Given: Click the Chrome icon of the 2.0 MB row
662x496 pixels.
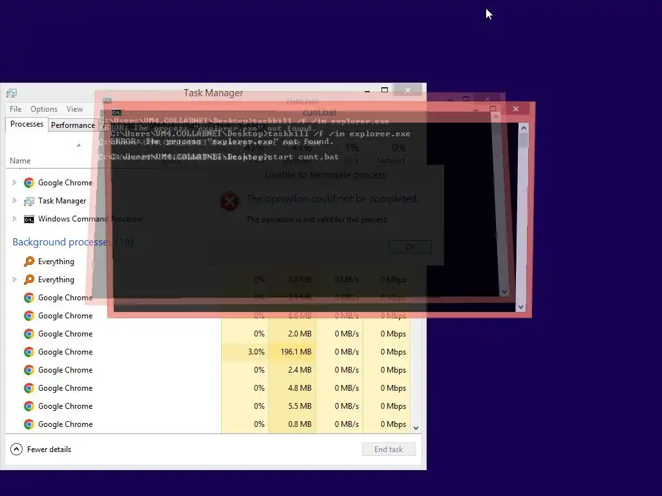Looking at the screenshot, I should [x=28, y=334].
